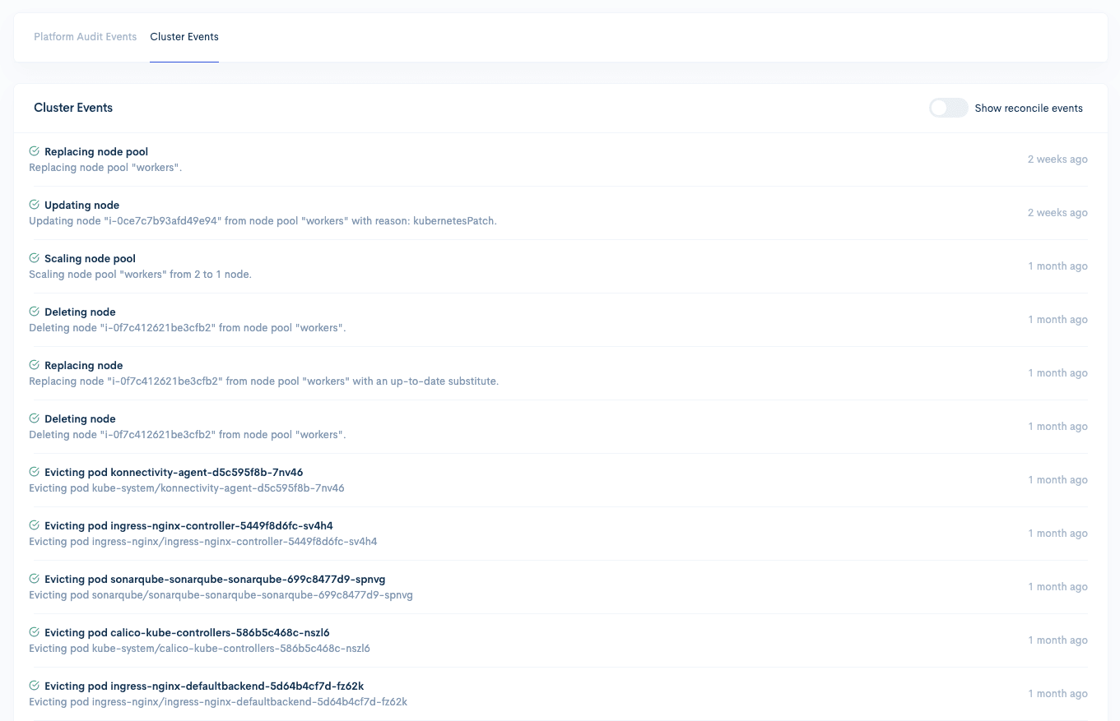Click the status icon beside the first "Deleting node" event
Screen dimensions: 1120x721
tap(34, 312)
